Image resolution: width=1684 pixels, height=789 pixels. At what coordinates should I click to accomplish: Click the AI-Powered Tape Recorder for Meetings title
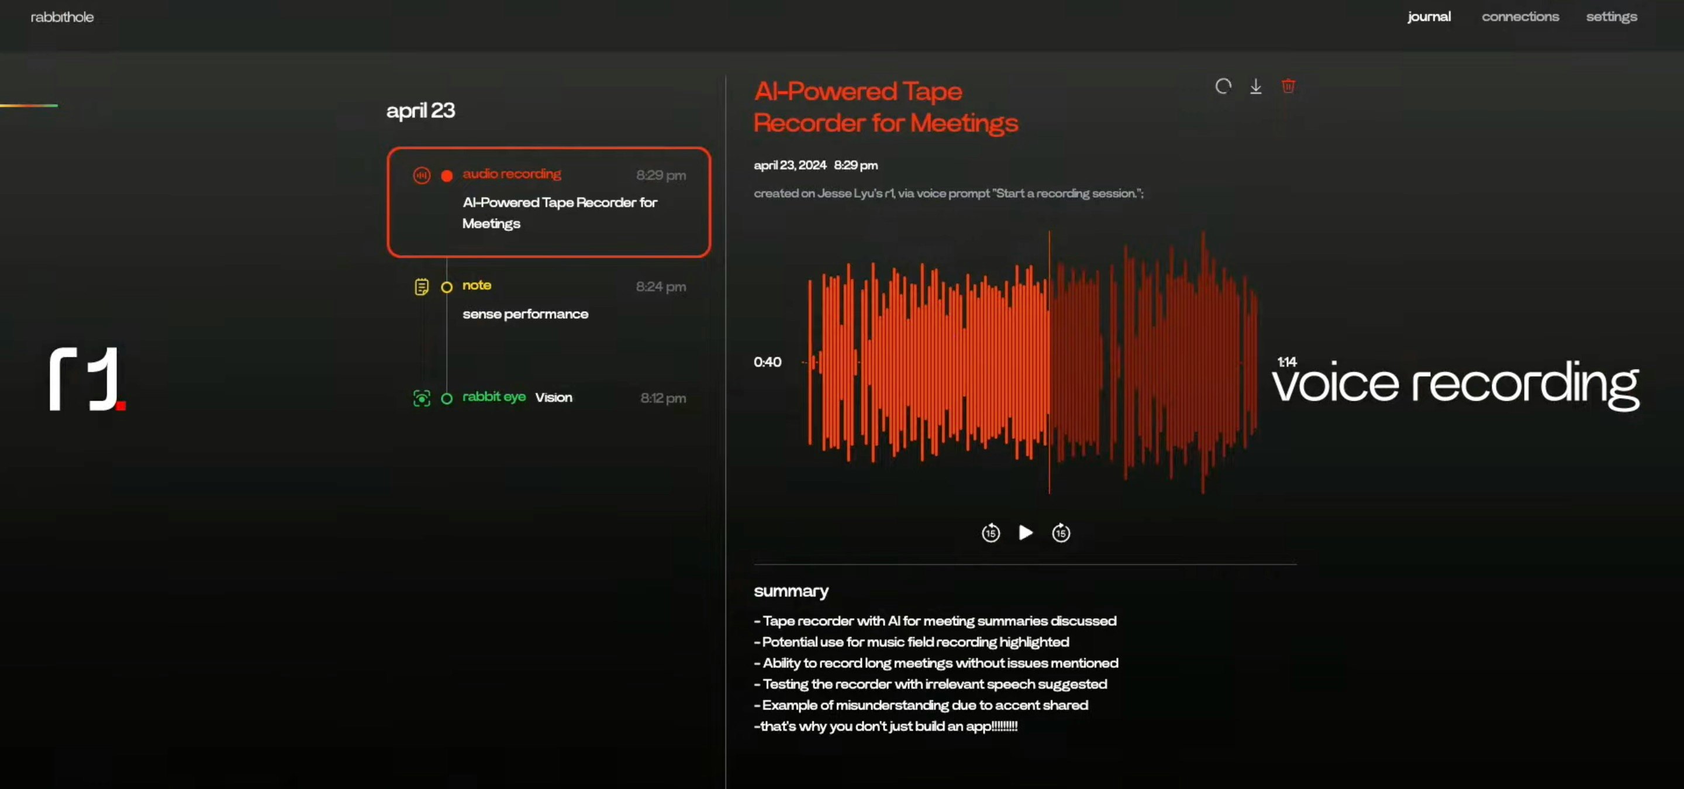pyautogui.click(x=885, y=106)
